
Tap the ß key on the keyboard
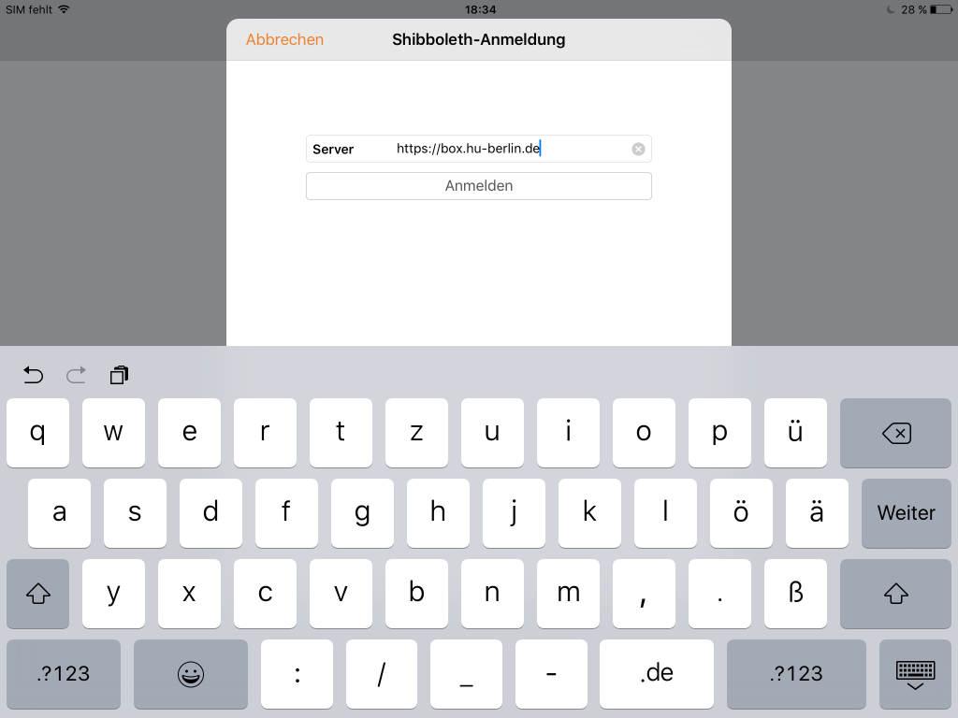[x=795, y=594]
